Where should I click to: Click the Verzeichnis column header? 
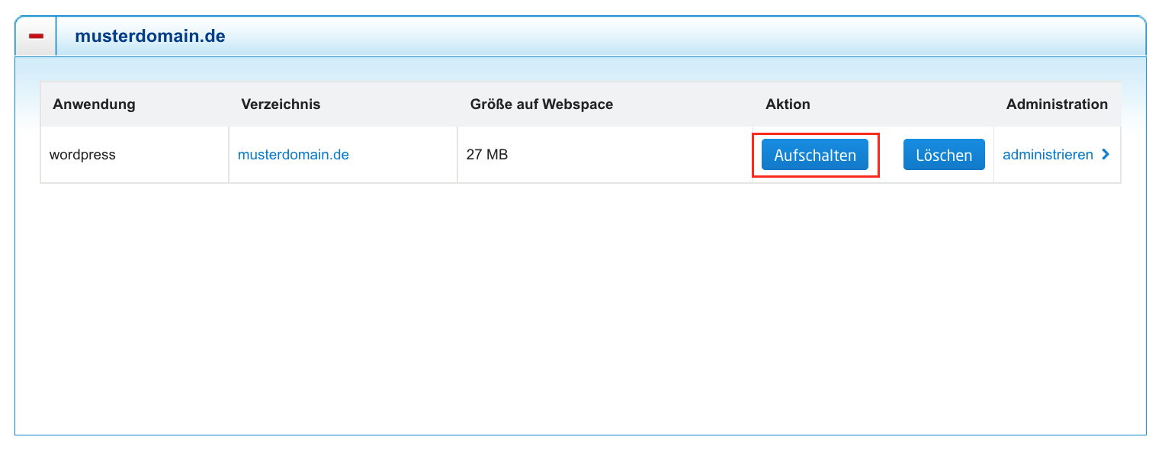pyautogui.click(x=281, y=104)
